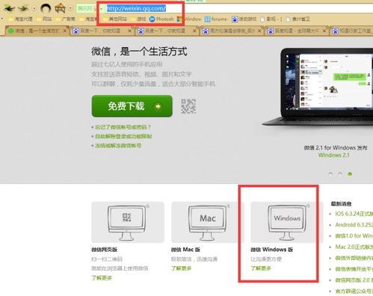Open the 游戏 bookmark folder

point(138,19)
